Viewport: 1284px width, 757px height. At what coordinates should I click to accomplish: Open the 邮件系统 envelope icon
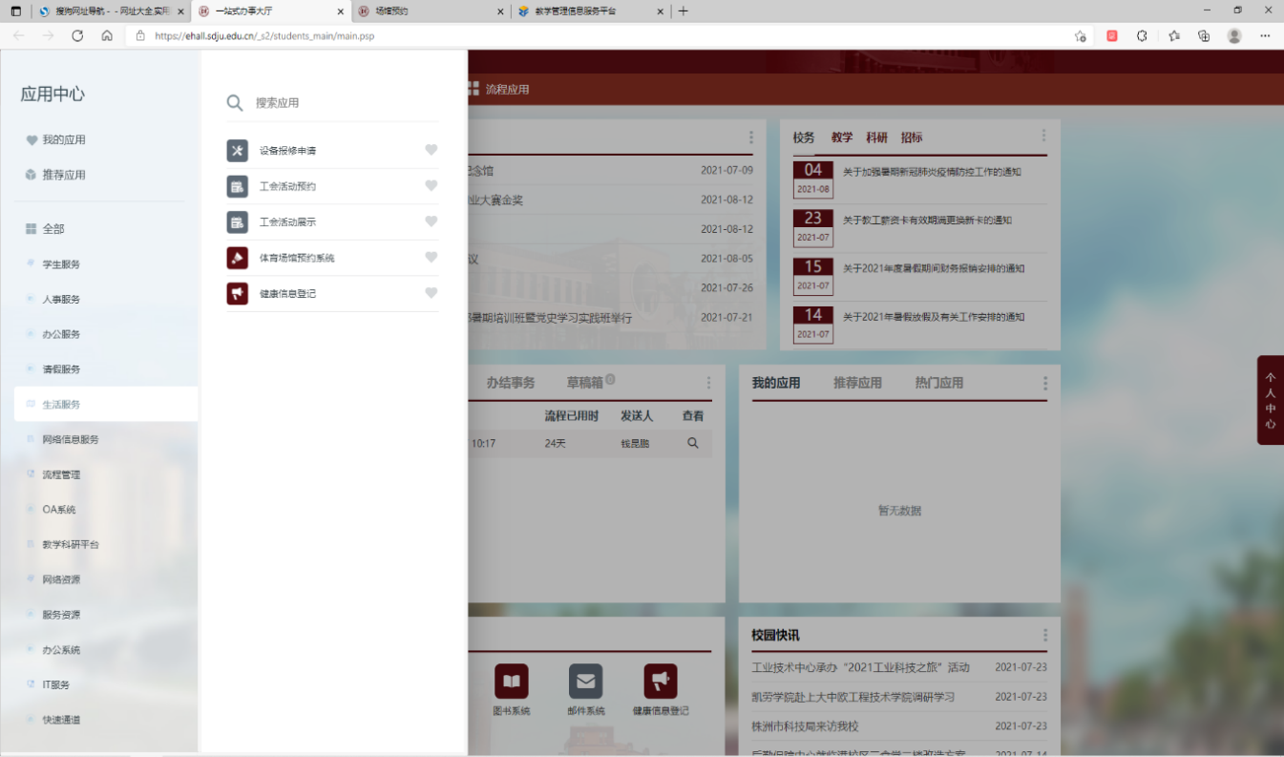[585, 682]
